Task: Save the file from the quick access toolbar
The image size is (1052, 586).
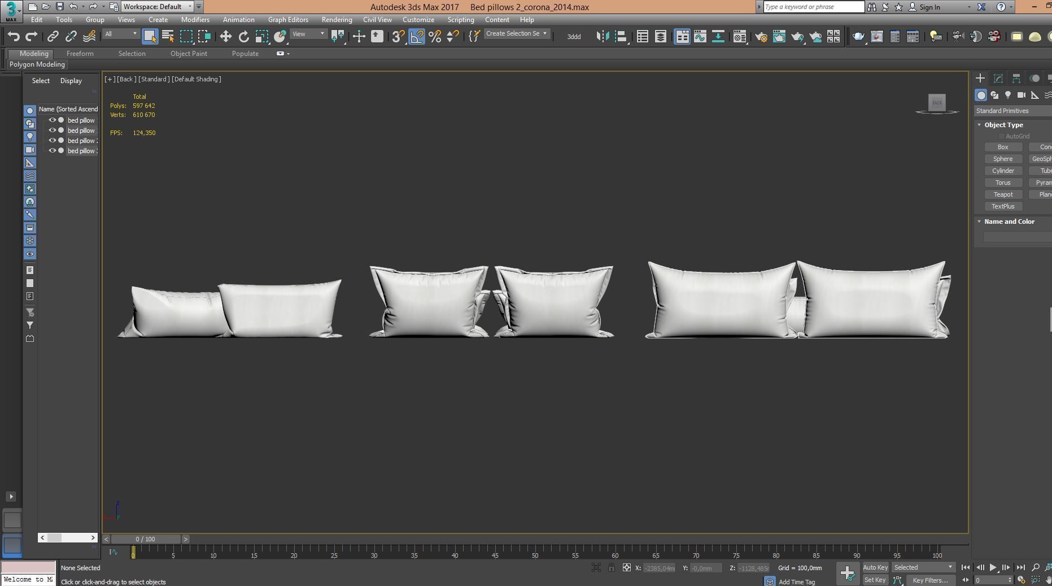Action: click(59, 7)
